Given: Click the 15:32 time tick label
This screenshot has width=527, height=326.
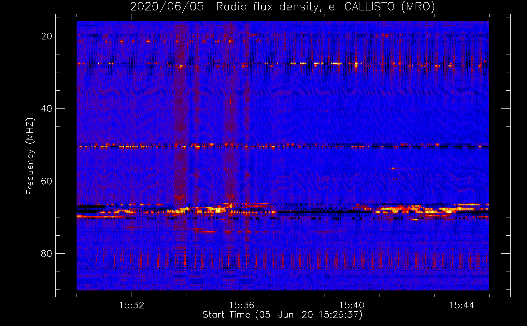Looking at the screenshot, I should point(132,305).
